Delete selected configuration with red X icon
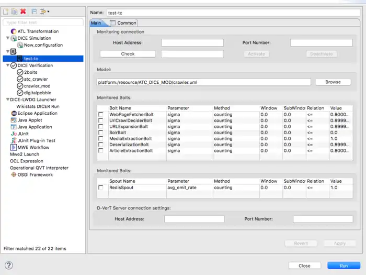 coord(23,11)
